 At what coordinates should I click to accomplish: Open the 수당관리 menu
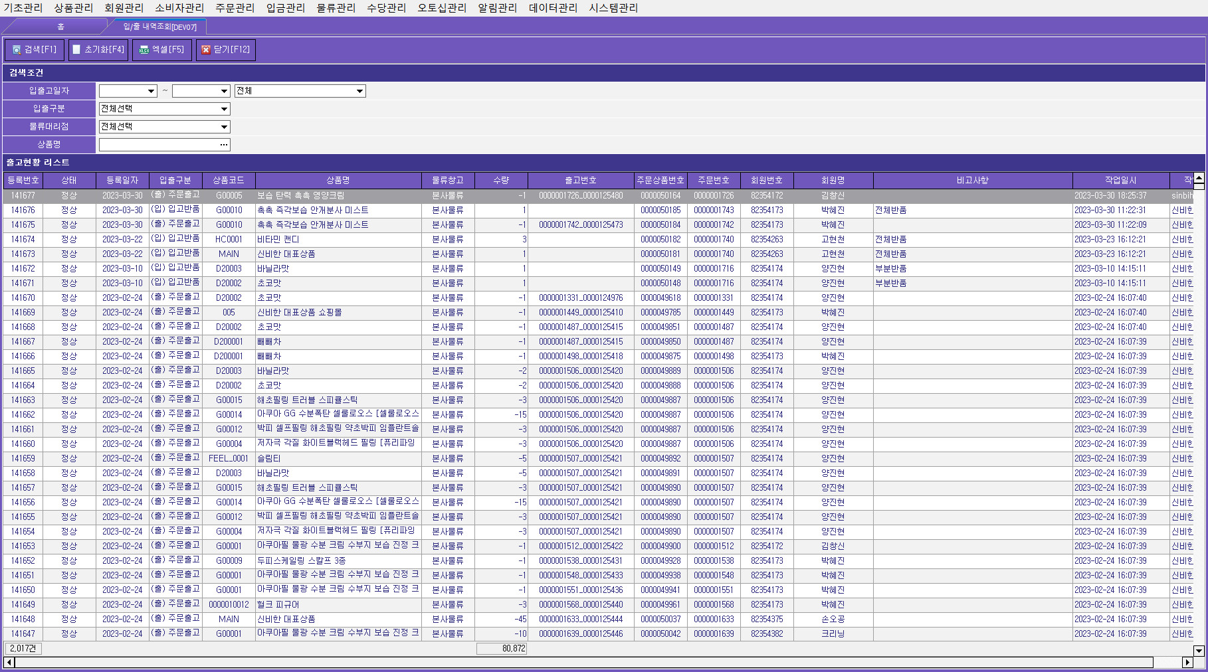(x=386, y=8)
